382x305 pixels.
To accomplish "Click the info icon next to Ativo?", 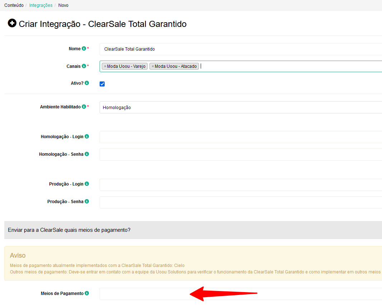I will tap(87, 83).
